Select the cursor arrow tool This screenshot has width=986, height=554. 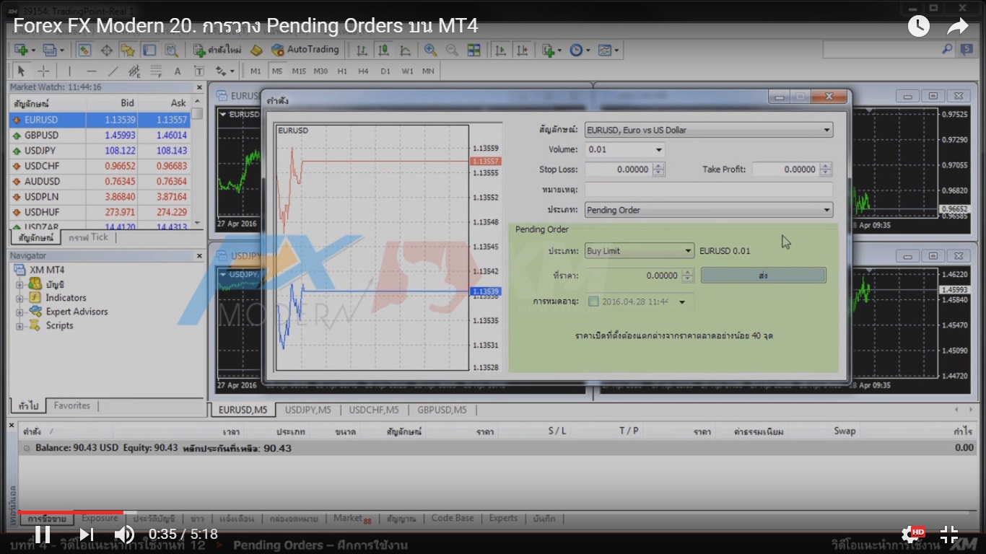coord(21,71)
